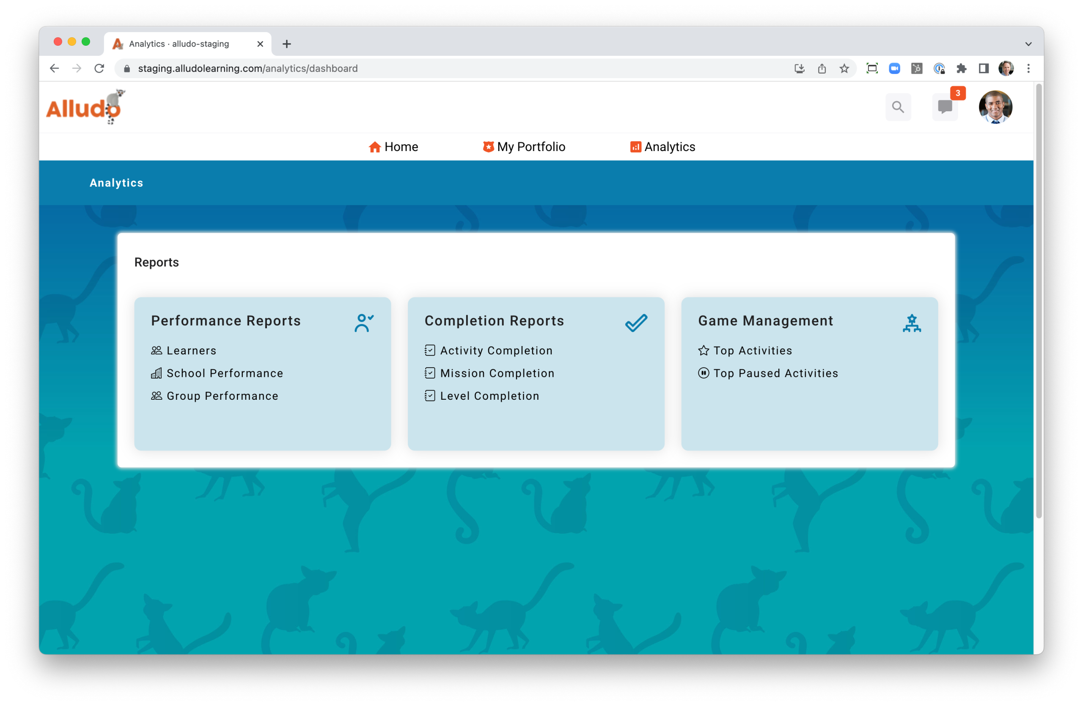Image resolution: width=1083 pixels, height=706 pixels.
Task: Click the Performance Reports person icon
Action: (363, 322)
